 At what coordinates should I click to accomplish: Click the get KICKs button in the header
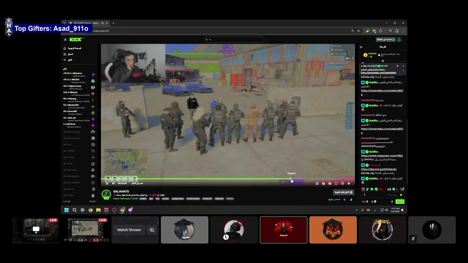pos(386,39)
